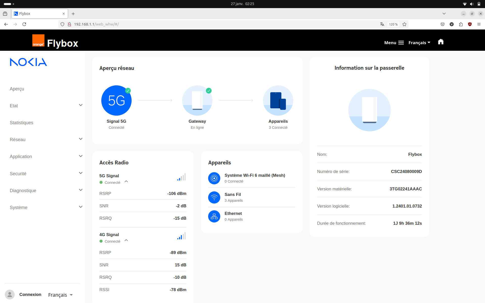Select Aperçu in the sidebar
This screenshot has width=485, height=303.
(x=17, y=89)
